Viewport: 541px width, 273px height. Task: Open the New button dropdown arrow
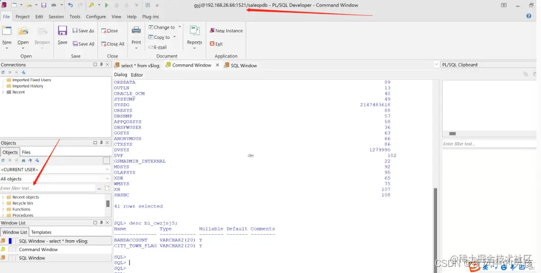pos(7,48)
